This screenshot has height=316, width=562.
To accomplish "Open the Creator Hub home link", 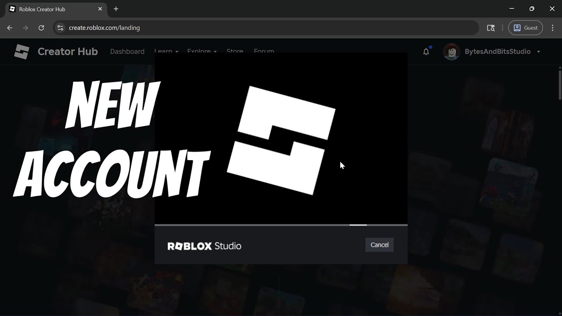I will [x=68, y=51].
